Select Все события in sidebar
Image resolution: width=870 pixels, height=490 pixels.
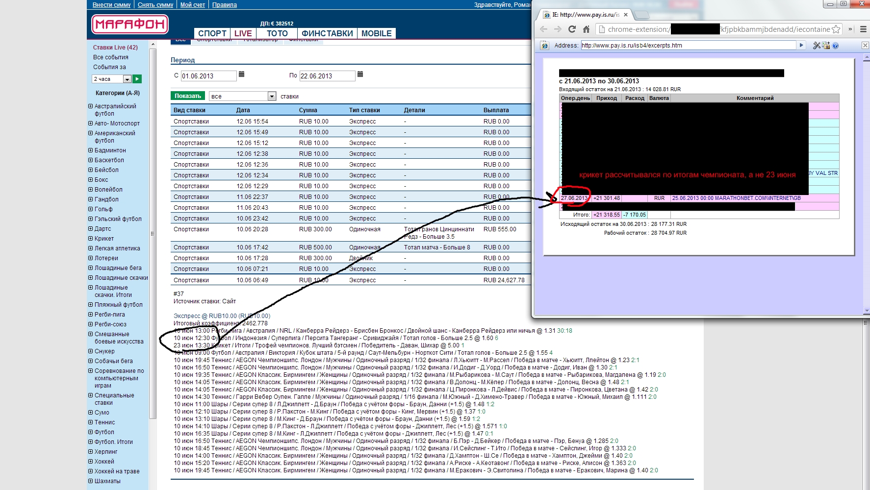[x=111, y=57]
